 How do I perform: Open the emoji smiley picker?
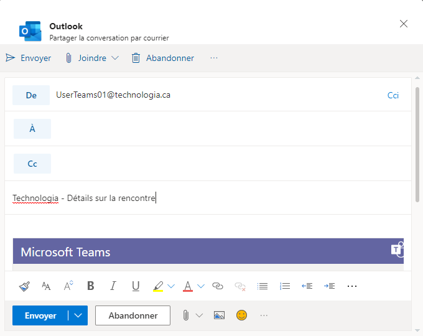coord(241,315)
